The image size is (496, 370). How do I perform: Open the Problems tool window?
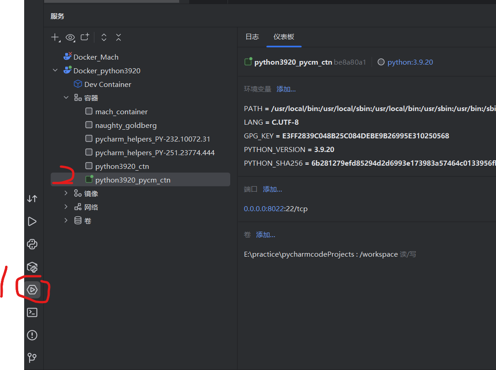pos(32,335)
